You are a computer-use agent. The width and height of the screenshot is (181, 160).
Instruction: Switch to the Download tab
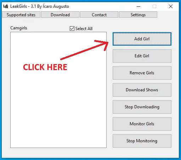coord(60,15)
